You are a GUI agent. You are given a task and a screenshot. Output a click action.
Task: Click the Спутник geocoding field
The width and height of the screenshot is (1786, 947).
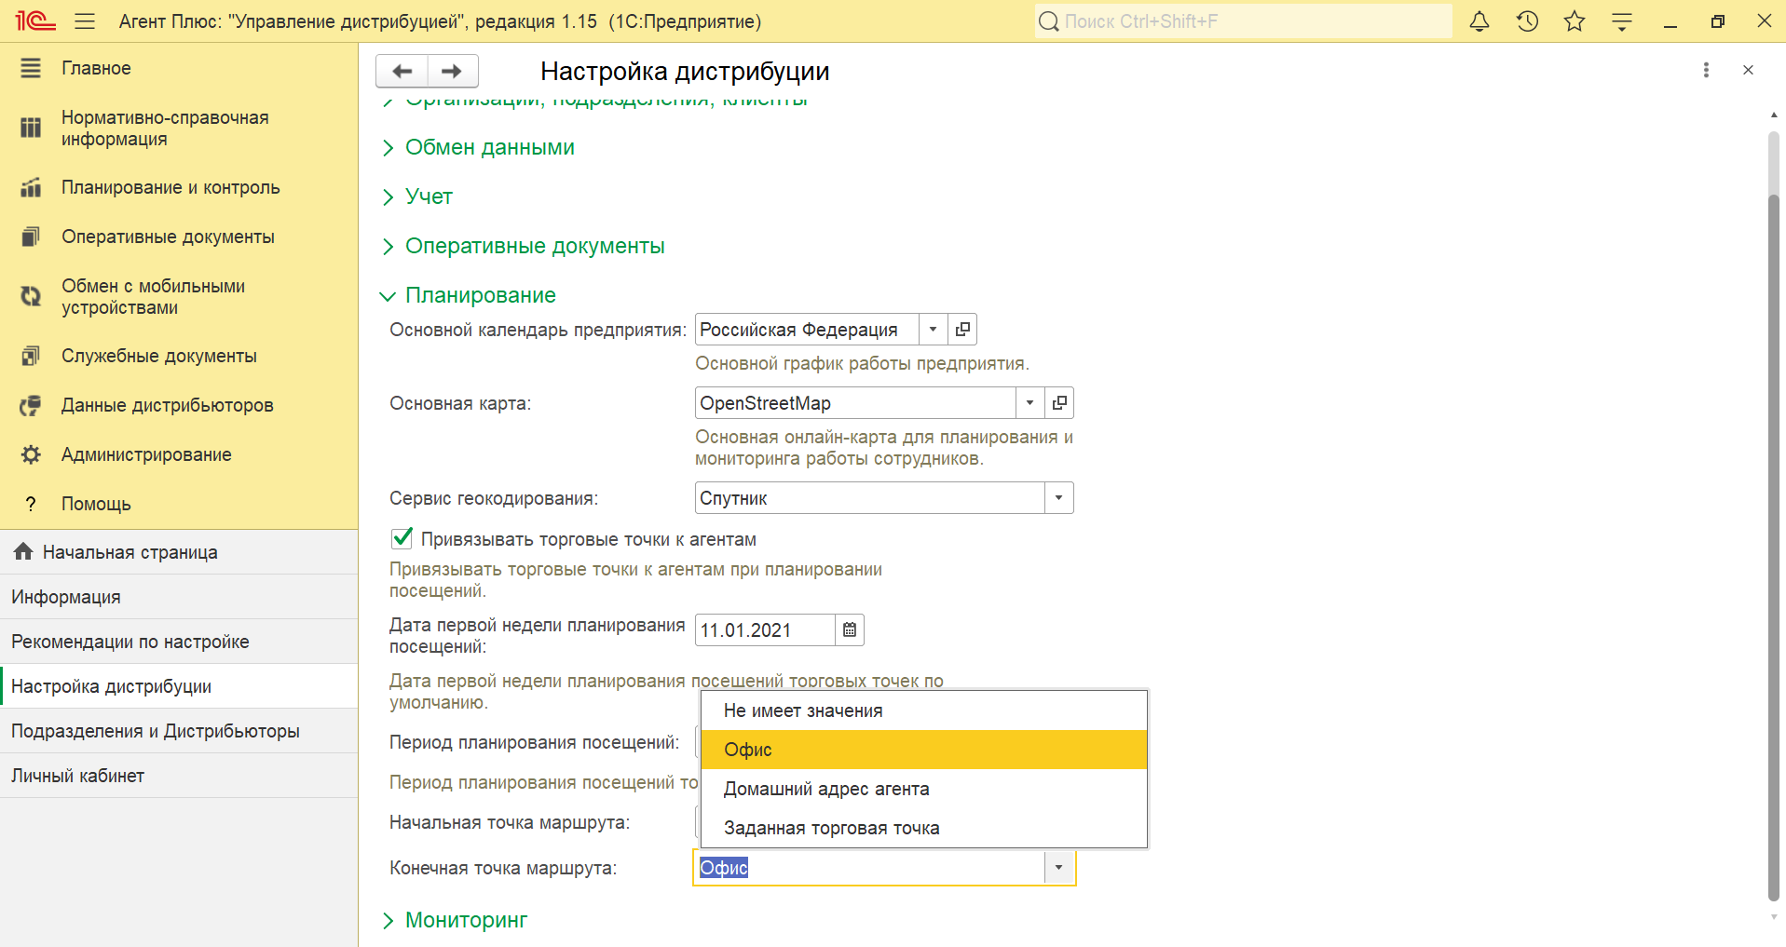tap(869, 498)
